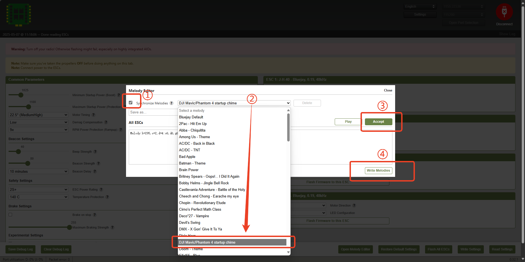
Task: Click Restore Default Settings button
Action: 399,249
